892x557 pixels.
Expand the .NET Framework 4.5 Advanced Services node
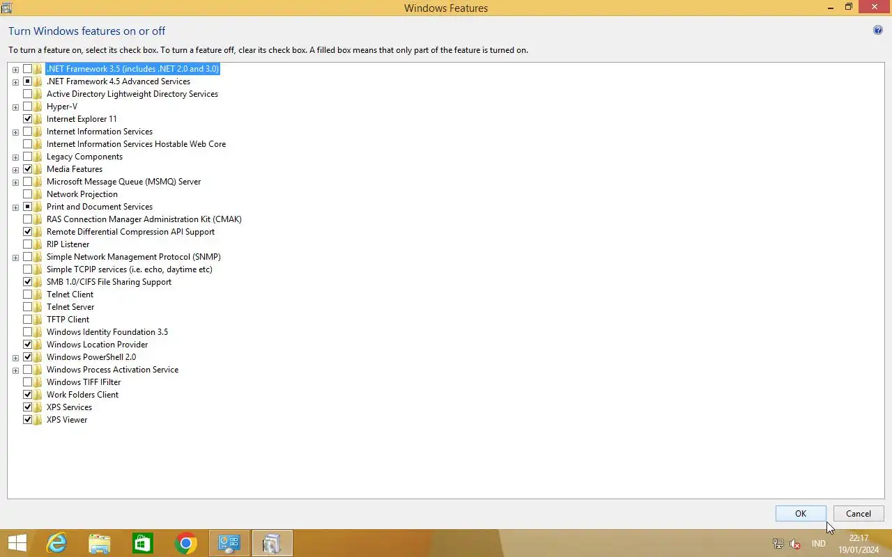pyautogui.click(x=15, y=82)
